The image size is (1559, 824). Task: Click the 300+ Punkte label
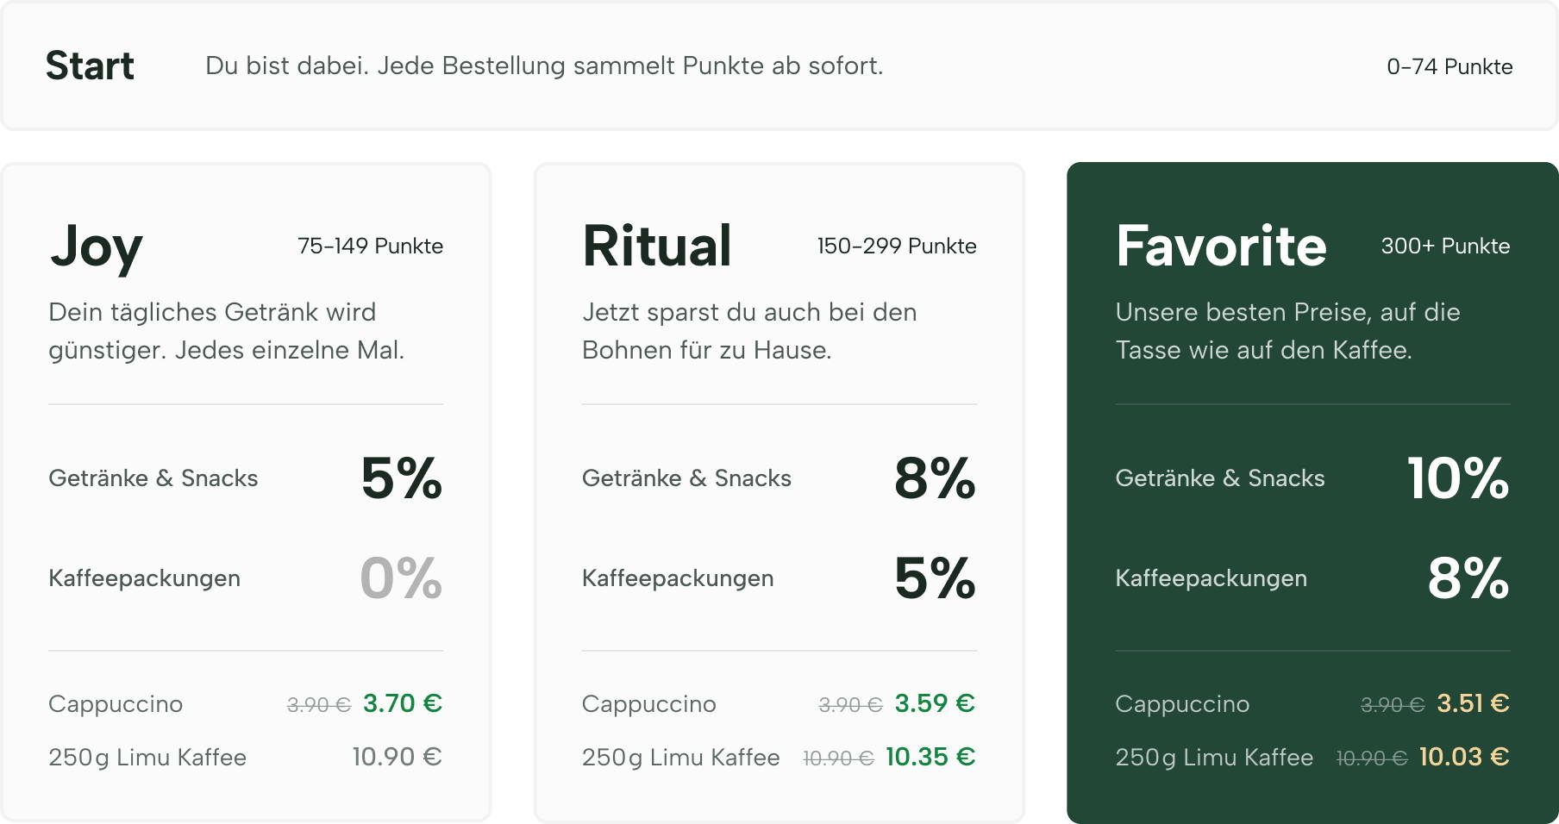click(1445, 246)
